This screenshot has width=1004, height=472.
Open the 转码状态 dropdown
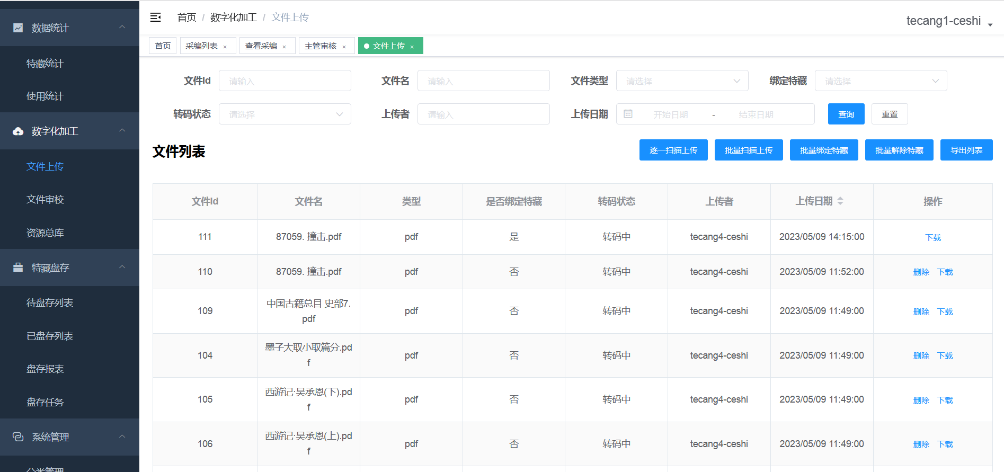coord(285,114)
